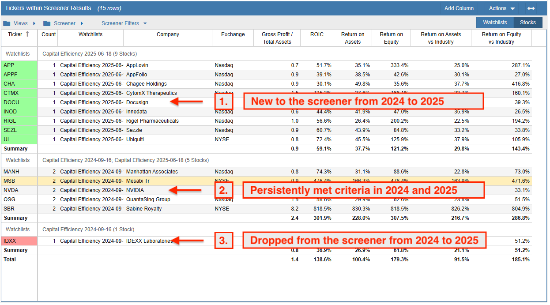Open the Actions dropdown menu
The height and width of the screenshot is (305, 550).
click(x=502, y=8)
